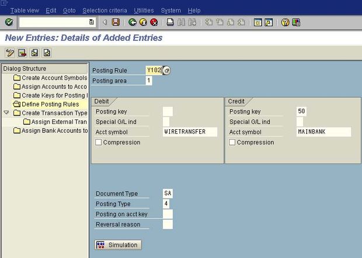This screenshot has width=362, height=258.
Task: Click the Posting on acct key field
Action: (x=168, y=214)
